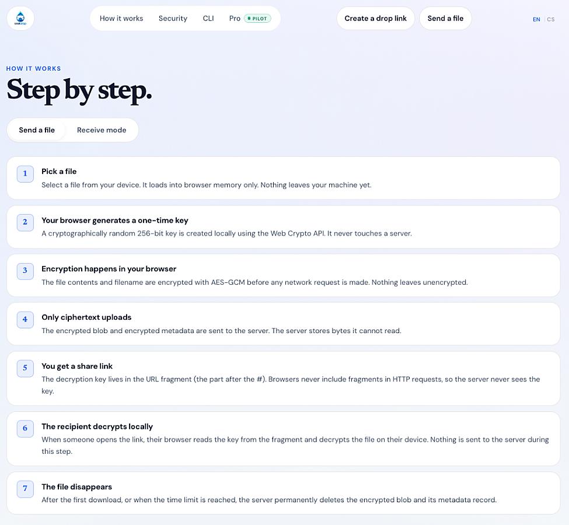Click the Send a file header button
The height and width of the screenshot is (525, 569).
pyautogui.click(x=445, y=19)
